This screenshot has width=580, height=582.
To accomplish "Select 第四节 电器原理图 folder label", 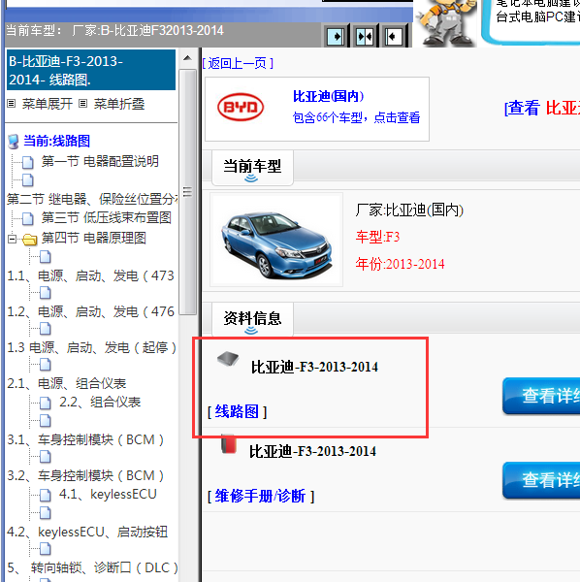I will coord(93,239).
